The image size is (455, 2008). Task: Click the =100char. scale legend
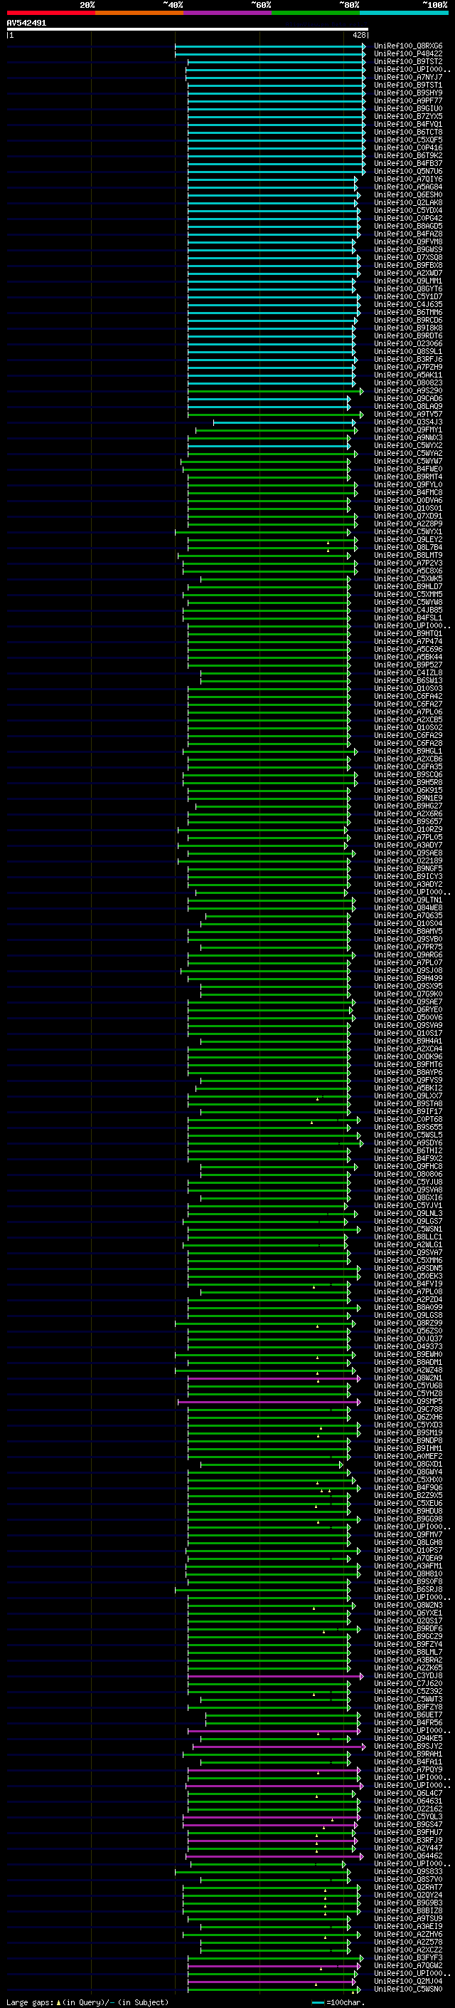click(339, 2002)
